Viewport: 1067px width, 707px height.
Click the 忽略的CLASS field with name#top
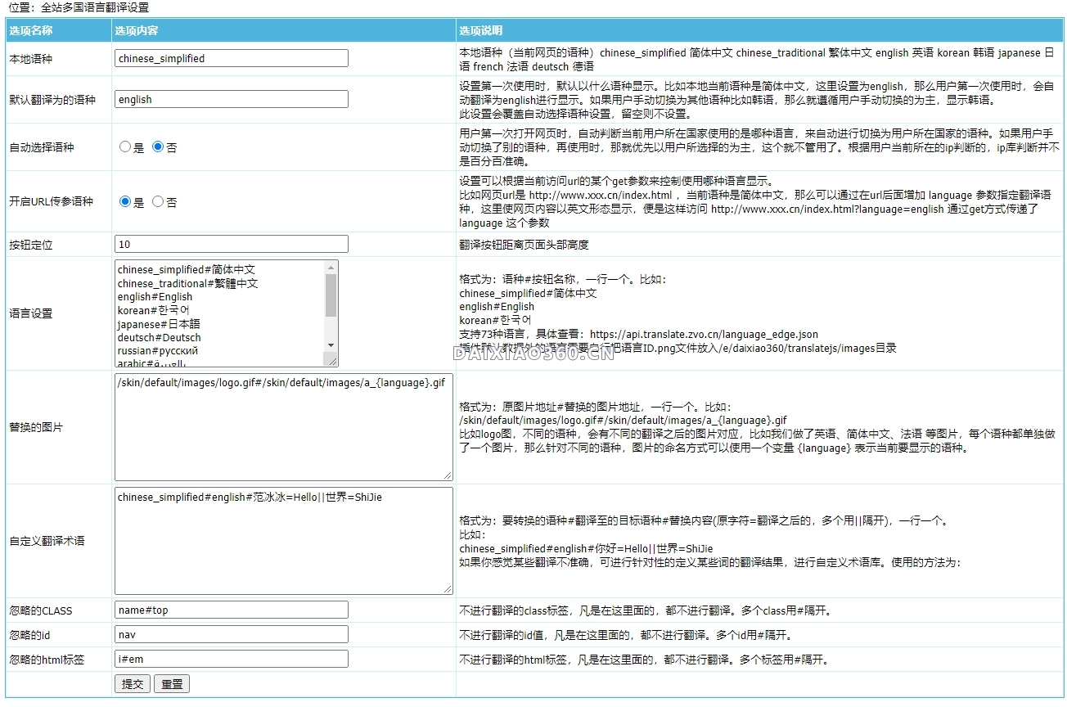coord(231,610)
